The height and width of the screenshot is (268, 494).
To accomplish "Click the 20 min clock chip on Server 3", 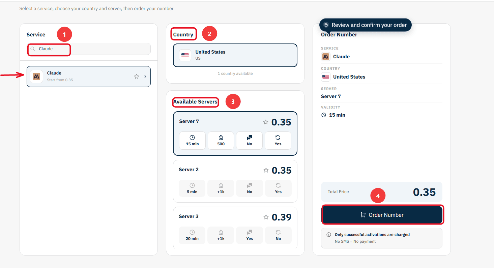I will tap(192, 235).
